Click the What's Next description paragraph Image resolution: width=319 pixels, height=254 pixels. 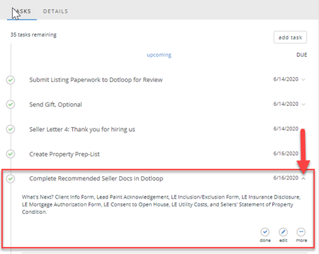(161, 204)
